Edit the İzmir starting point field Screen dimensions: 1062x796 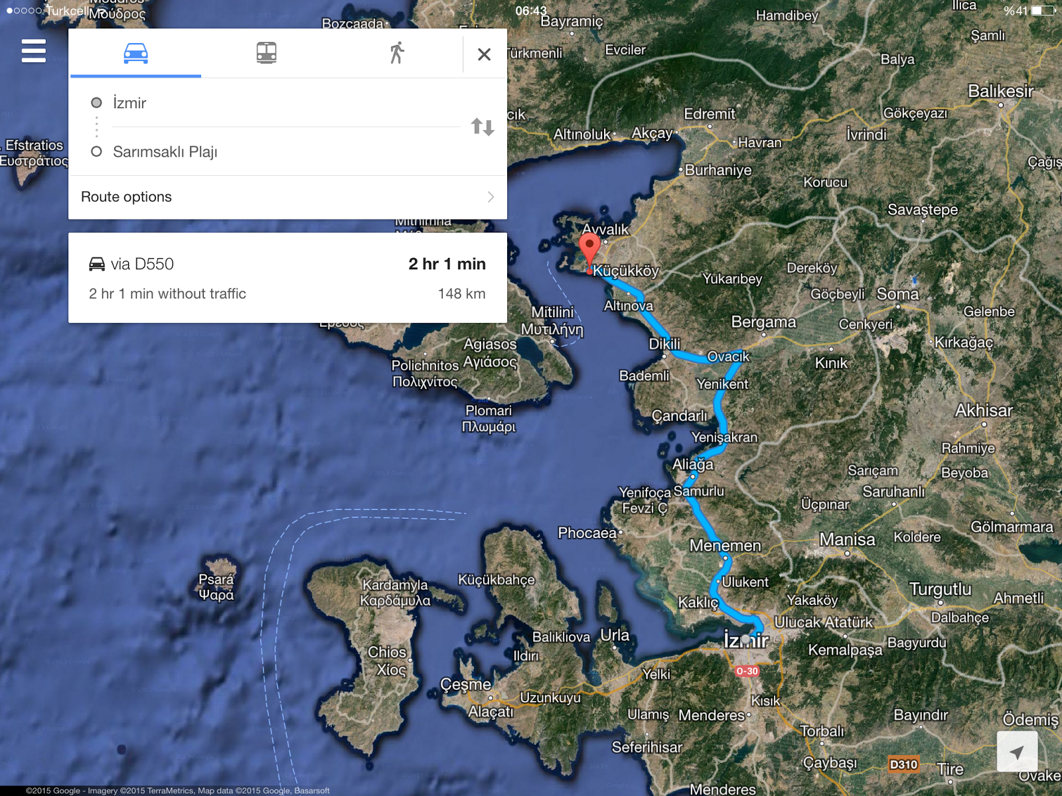[x=285, y=103]
